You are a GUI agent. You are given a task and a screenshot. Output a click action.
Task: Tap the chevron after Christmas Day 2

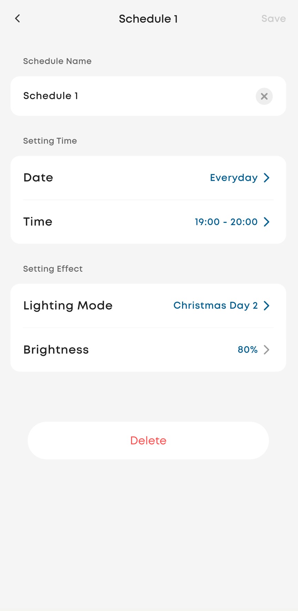267,305
